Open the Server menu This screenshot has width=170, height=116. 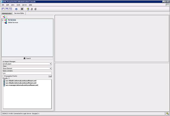(x=25, y=5)
